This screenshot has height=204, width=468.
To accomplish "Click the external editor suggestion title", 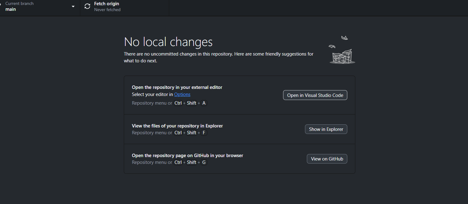I will coord(177,87).
